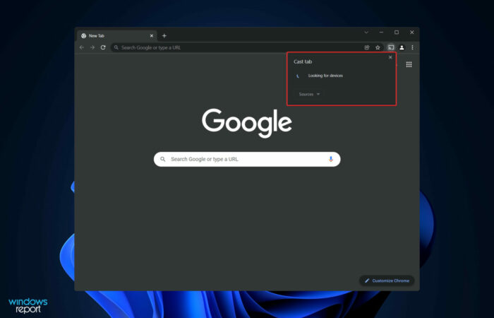Image resolution: width=494 pixels, height=318 pixels.
Task: Minimize the Chrome window
Action: (382, 33)
